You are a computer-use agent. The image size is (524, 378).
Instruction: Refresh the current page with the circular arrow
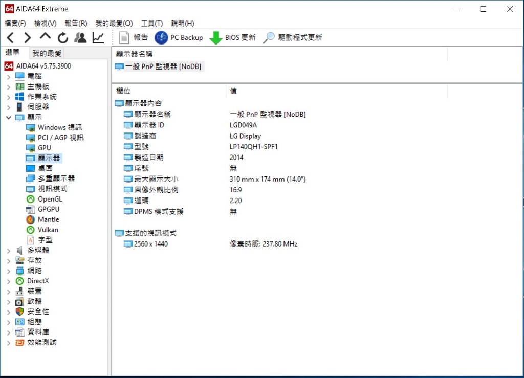pos(62,38)
